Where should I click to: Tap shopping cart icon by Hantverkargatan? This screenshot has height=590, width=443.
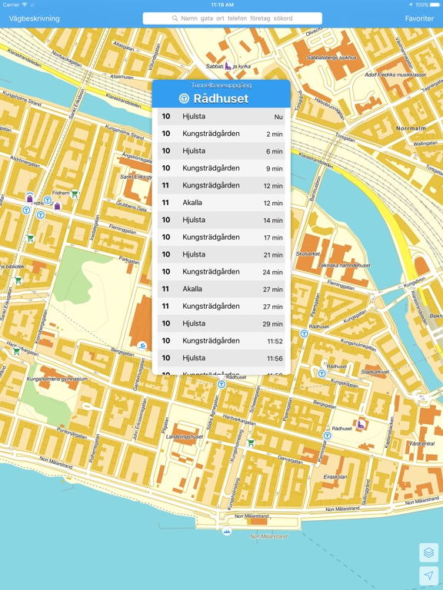[16, 351]
